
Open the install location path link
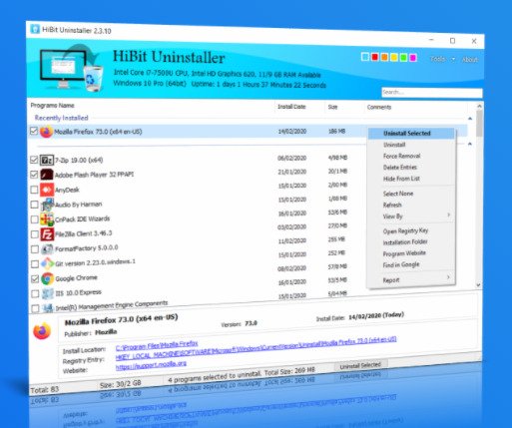[157, 345]
